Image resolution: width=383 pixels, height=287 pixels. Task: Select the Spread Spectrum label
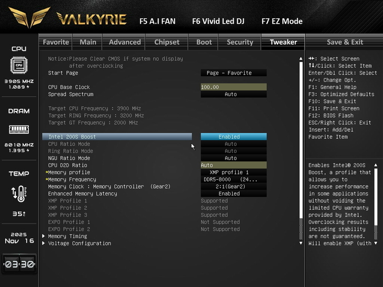tap(70, 94)
